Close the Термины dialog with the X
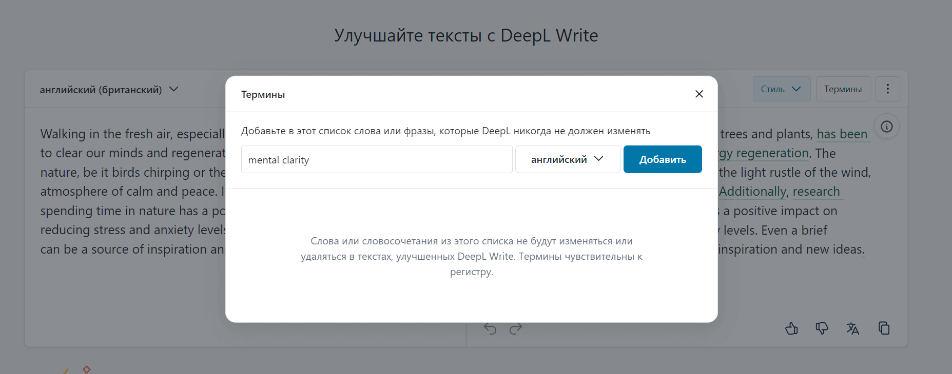The height and width of the screenshot is (374, 952). click(698, 94)
